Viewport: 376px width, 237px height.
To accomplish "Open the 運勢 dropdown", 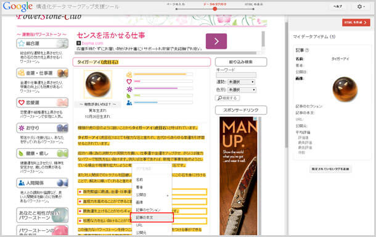I will [x=241, y=82].
